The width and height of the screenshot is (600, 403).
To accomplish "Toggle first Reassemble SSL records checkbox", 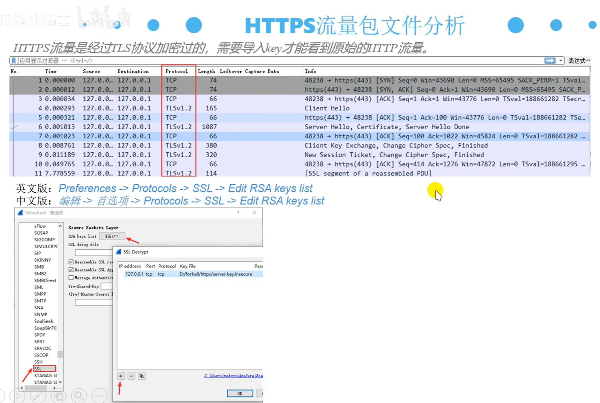I will click(71, 262).
